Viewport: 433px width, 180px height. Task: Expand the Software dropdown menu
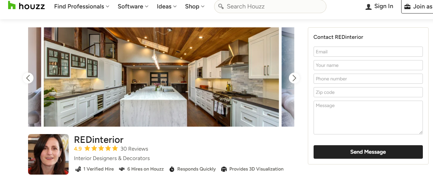(x=133, y=6)
